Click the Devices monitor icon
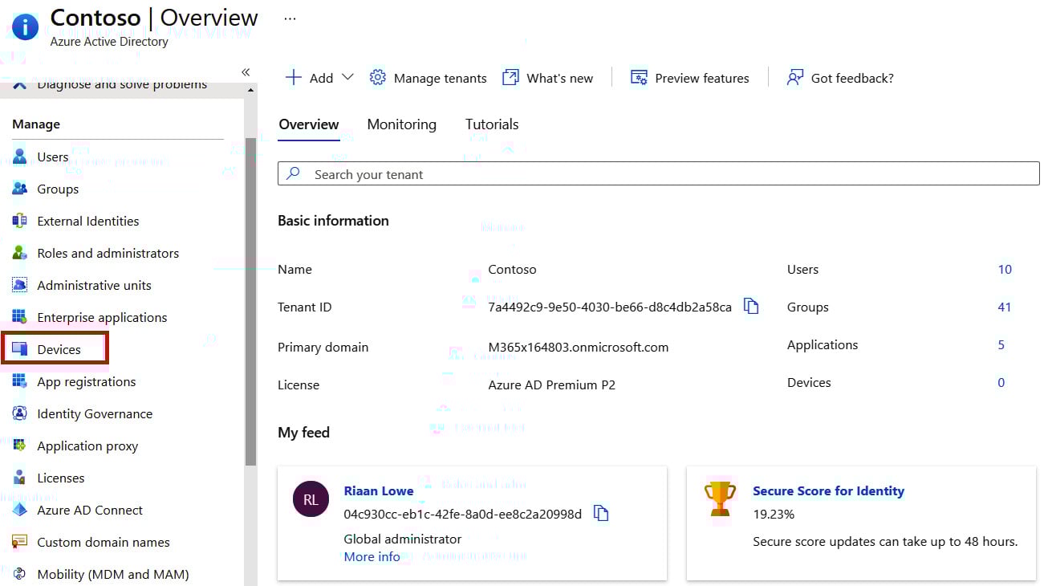1044x586 pixels. [x=20, y=349]
